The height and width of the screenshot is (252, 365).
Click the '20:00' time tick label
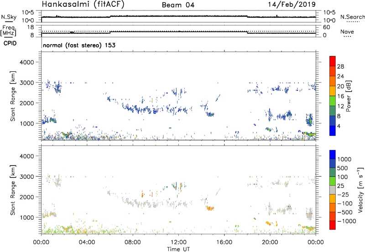[270, 242]
